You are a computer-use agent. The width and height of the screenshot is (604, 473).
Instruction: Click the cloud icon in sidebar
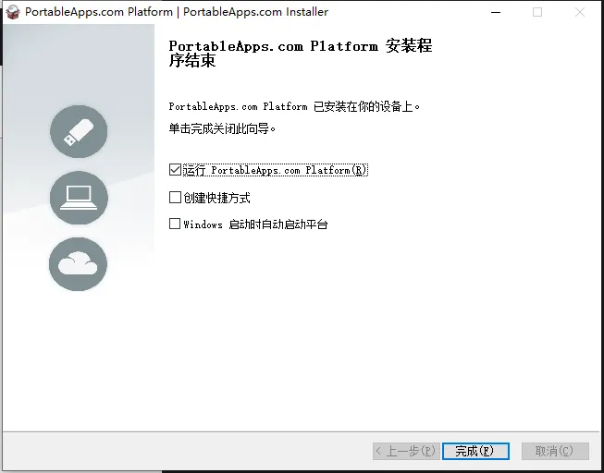pyautogui.click(x=79, y=264)
